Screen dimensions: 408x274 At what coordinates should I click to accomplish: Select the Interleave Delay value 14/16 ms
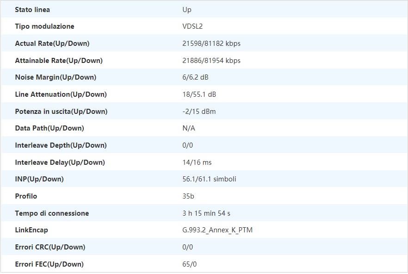pyautogui.click(x=197, y=162)
